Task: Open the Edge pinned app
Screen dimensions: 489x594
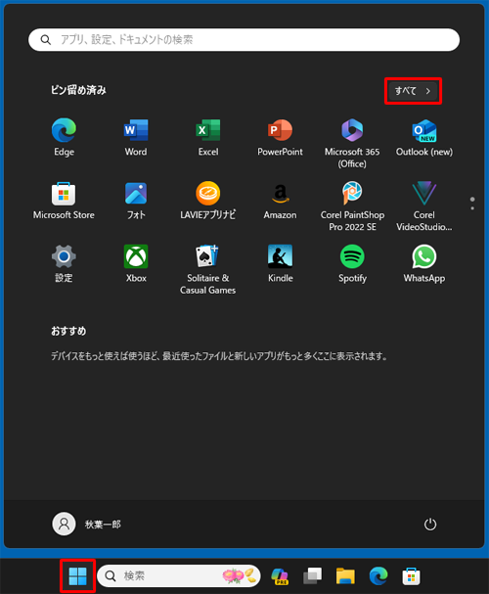Action: [x=64, y=138]
